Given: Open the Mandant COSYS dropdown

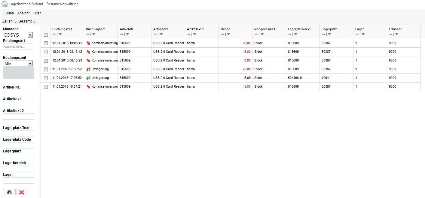Looking at the screenshot, I should click(x=30, y=35).
